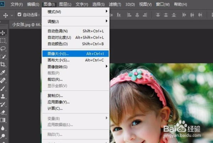The width and height of the screenshot is (213, 143).
Task: Choose 自动颜色(O) from the menu
Action: [x=76, y=44]
